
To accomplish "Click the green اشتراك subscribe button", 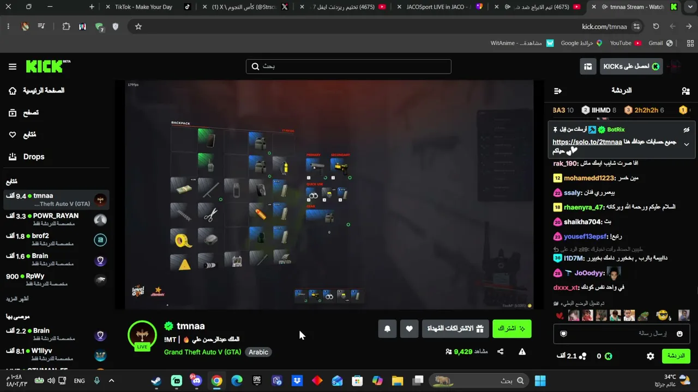I will 512,329.
